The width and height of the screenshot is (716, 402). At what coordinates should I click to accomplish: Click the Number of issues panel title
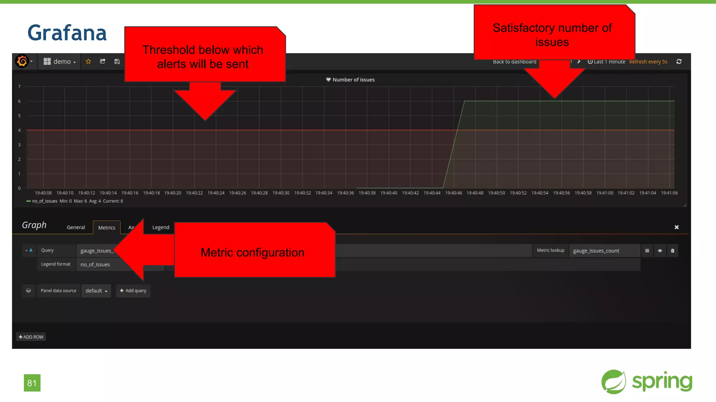353,80
